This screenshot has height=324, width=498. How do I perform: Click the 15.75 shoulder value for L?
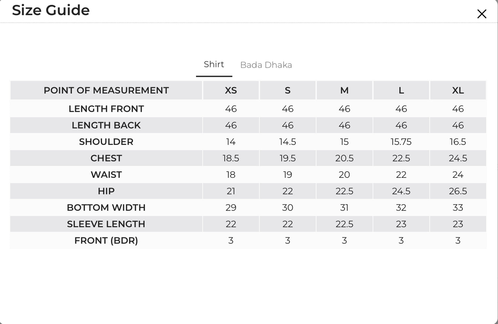tap(401, 142)
